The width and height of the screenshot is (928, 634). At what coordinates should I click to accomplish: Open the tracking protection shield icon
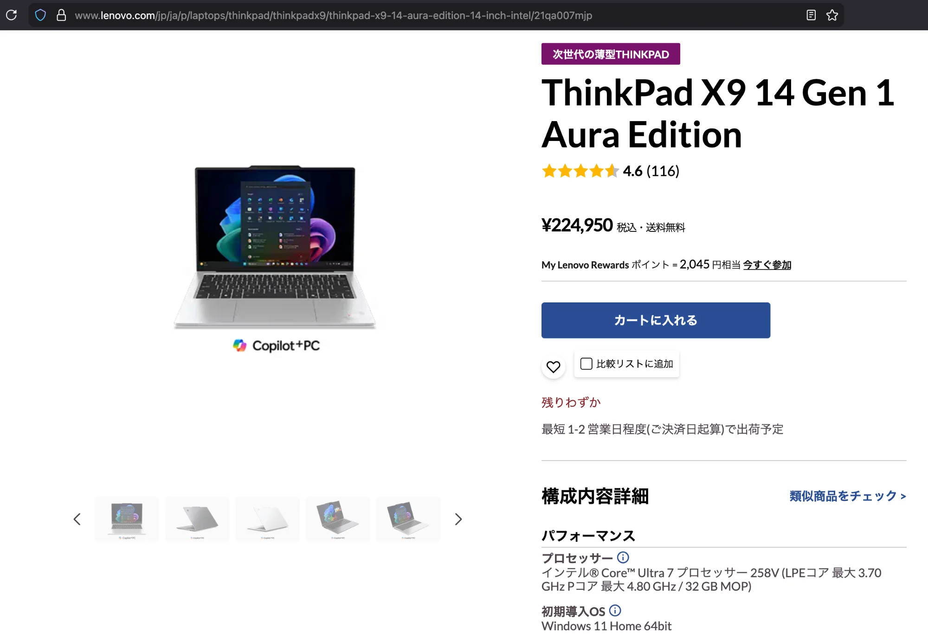40,15
